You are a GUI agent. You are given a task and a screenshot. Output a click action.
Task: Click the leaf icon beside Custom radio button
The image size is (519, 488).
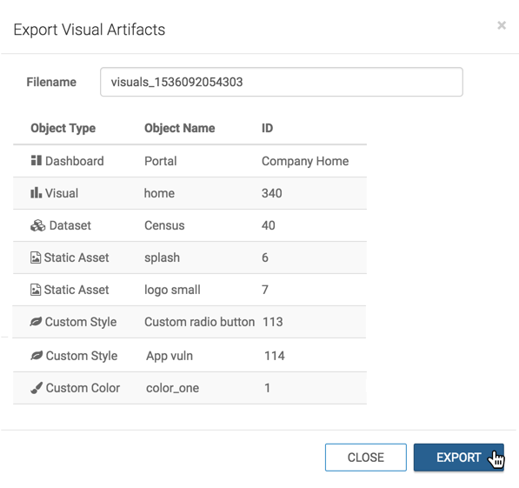(36, 321)
